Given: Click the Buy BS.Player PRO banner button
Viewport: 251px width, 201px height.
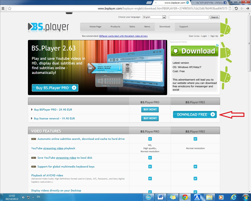Looking at the screenshot, I should (55, 88).
